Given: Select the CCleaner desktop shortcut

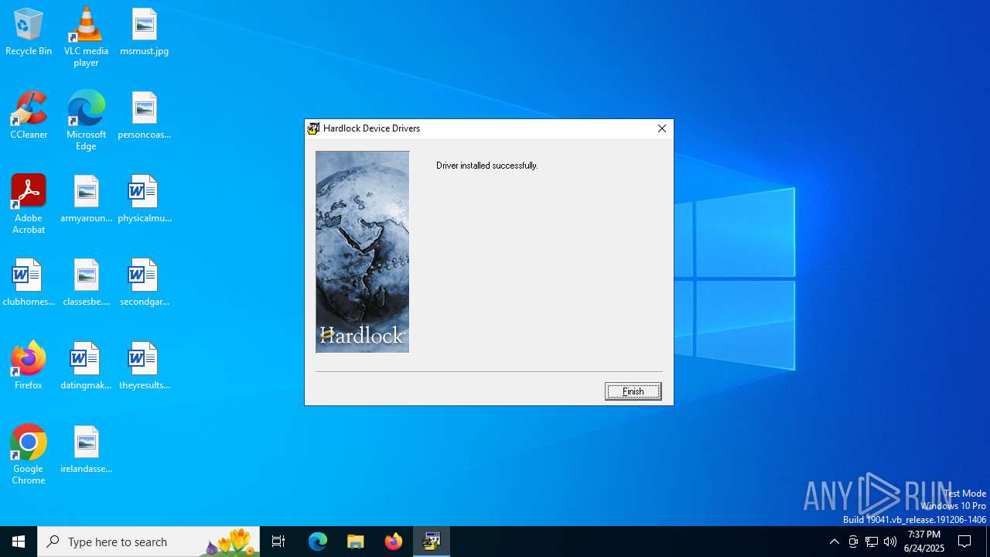Looking at the screenshot, I should tap(29, 116).
